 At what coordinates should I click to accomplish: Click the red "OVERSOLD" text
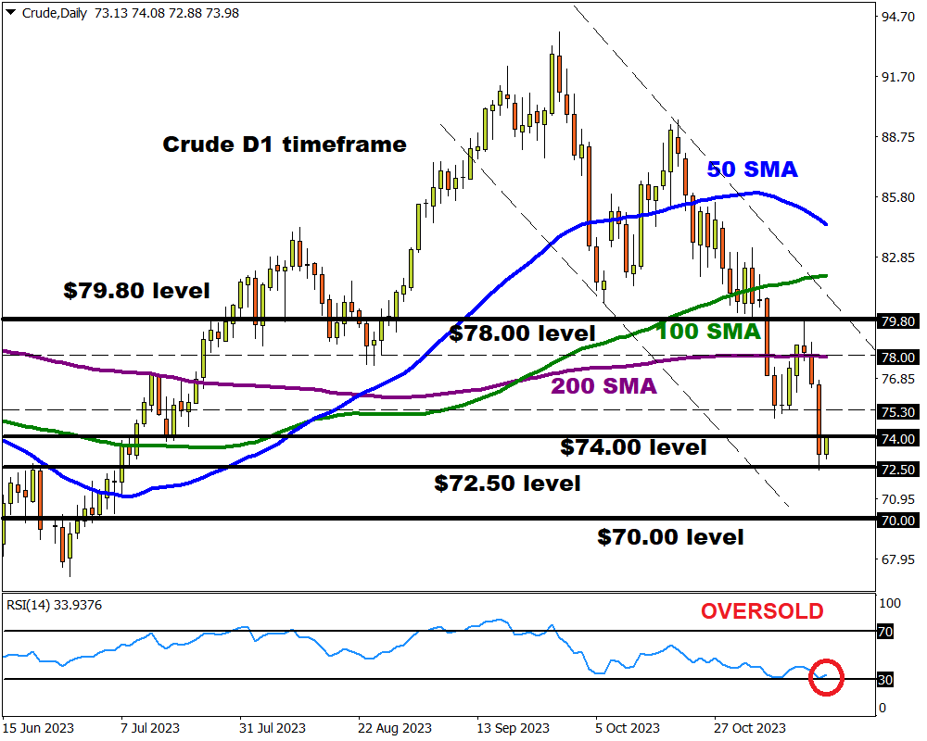(761, 611)
